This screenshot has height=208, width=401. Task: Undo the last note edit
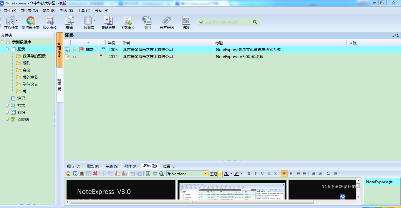pyautogui.click(x=133, y=174)
